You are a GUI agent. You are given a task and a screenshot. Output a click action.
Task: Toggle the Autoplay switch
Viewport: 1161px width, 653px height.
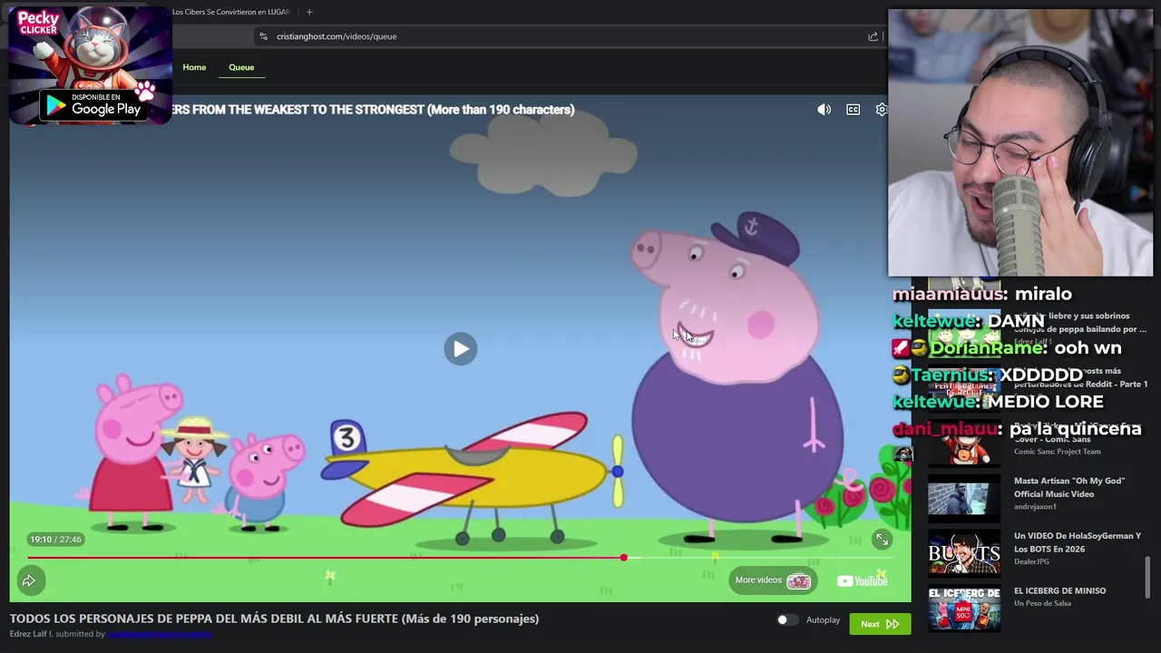point(787,619)
